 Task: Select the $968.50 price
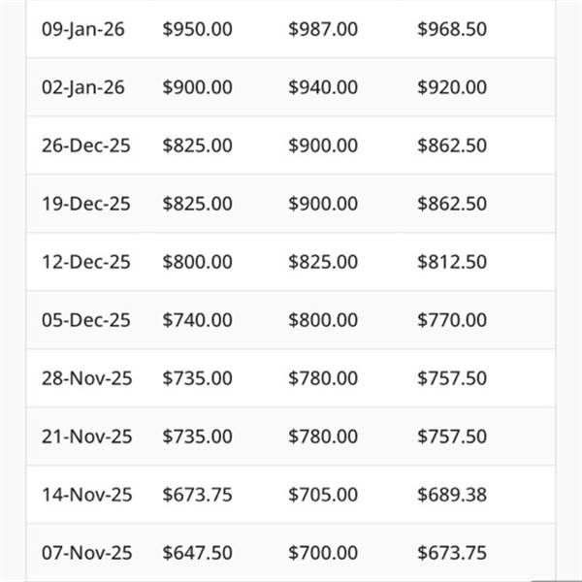coord(452,29)
